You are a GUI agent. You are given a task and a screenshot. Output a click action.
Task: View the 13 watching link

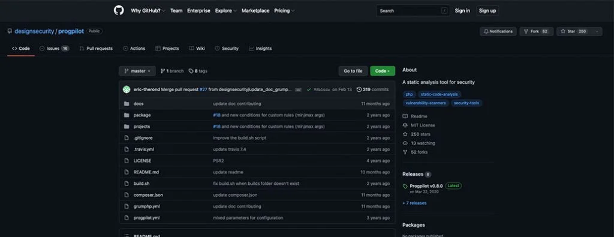[419, 143]
